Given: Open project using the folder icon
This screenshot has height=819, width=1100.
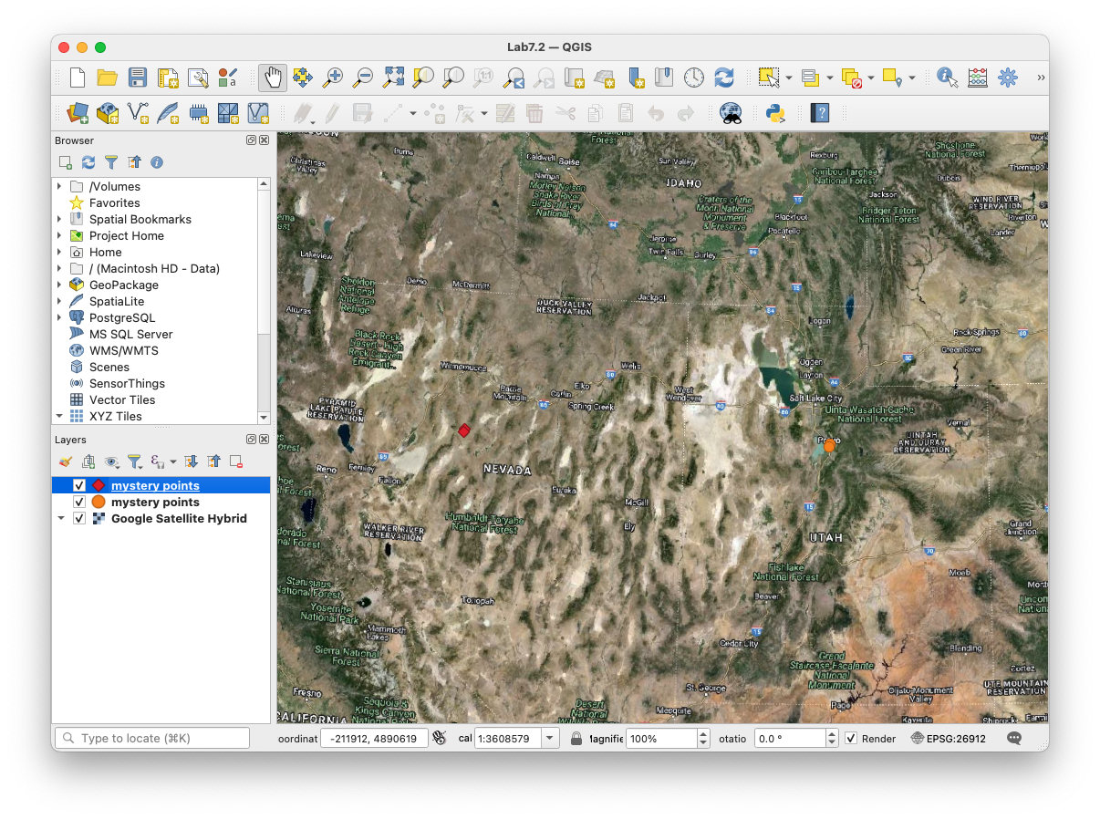Looking at the screenshot, I should [108, 78].
